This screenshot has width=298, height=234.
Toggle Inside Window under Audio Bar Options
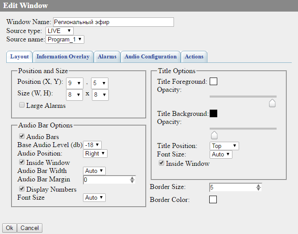click(x=22, y=162)
